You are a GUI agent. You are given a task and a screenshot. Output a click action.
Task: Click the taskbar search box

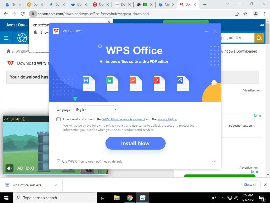[55, 198]
